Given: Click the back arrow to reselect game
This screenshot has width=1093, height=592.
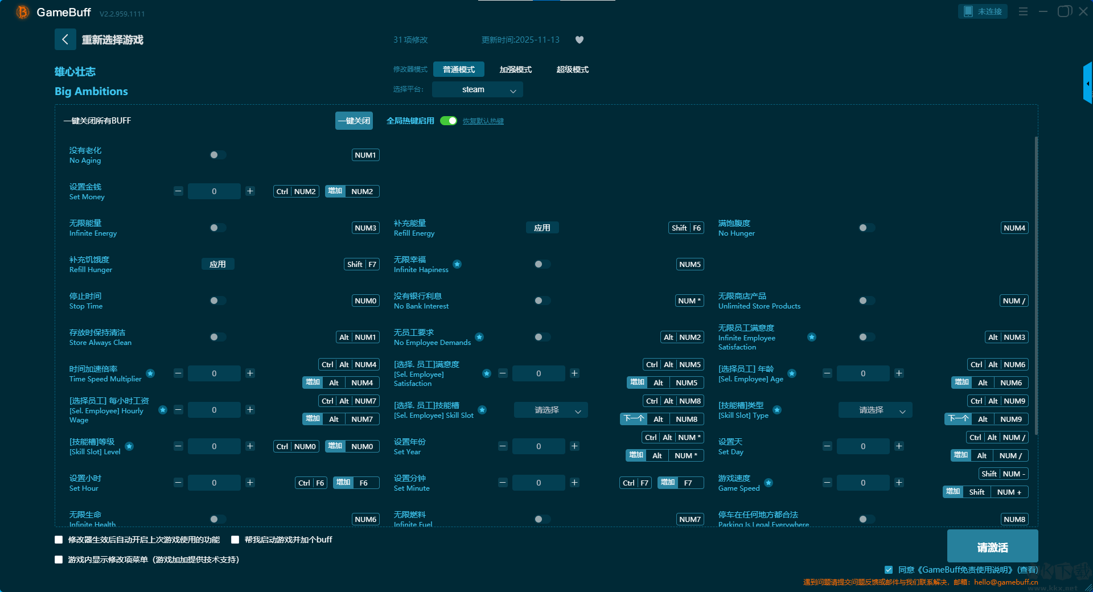Looking at the screenshot, I should (65, 39).
